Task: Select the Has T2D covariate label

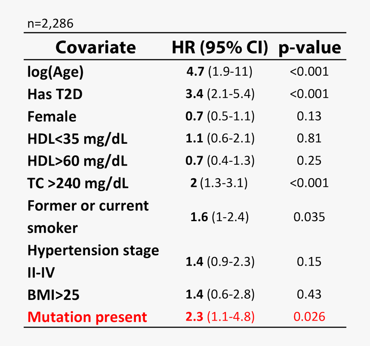Action: (55, 94)
